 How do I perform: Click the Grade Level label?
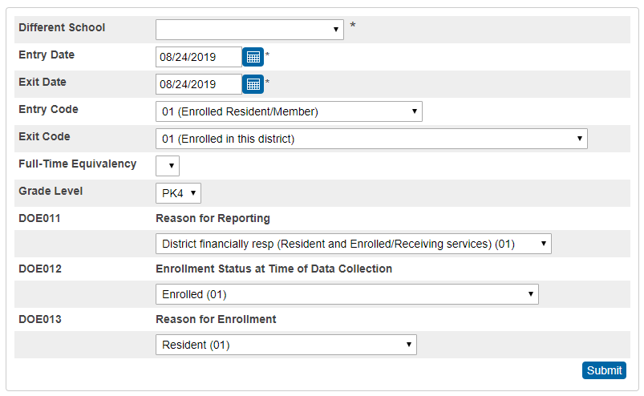click(x=51, y=192)
